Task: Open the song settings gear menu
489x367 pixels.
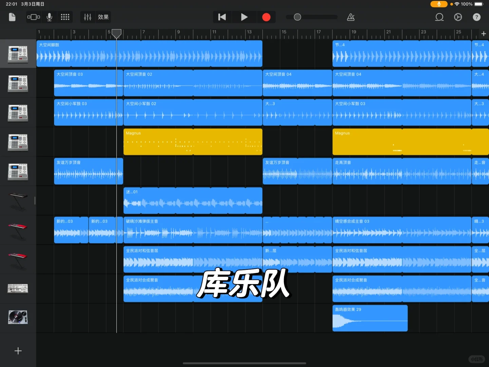Action: coord(458,17)
